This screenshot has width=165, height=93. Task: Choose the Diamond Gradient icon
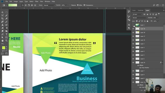(x=35, y=5)
